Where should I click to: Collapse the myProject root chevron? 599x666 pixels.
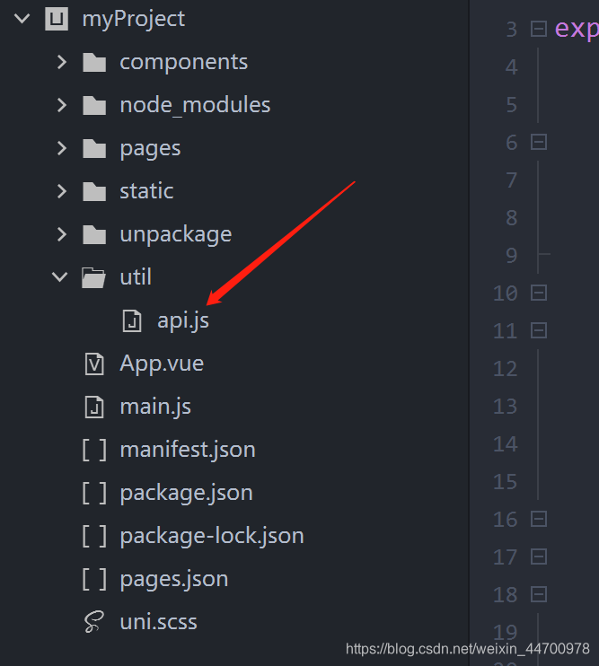click(22, 19)
